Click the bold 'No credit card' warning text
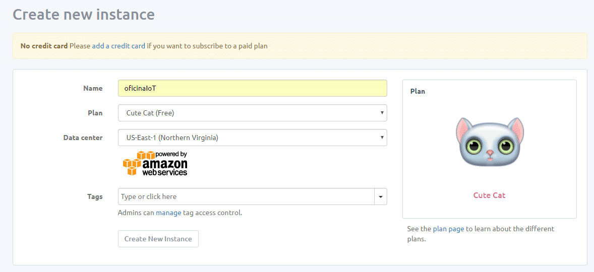 [44, 46]
